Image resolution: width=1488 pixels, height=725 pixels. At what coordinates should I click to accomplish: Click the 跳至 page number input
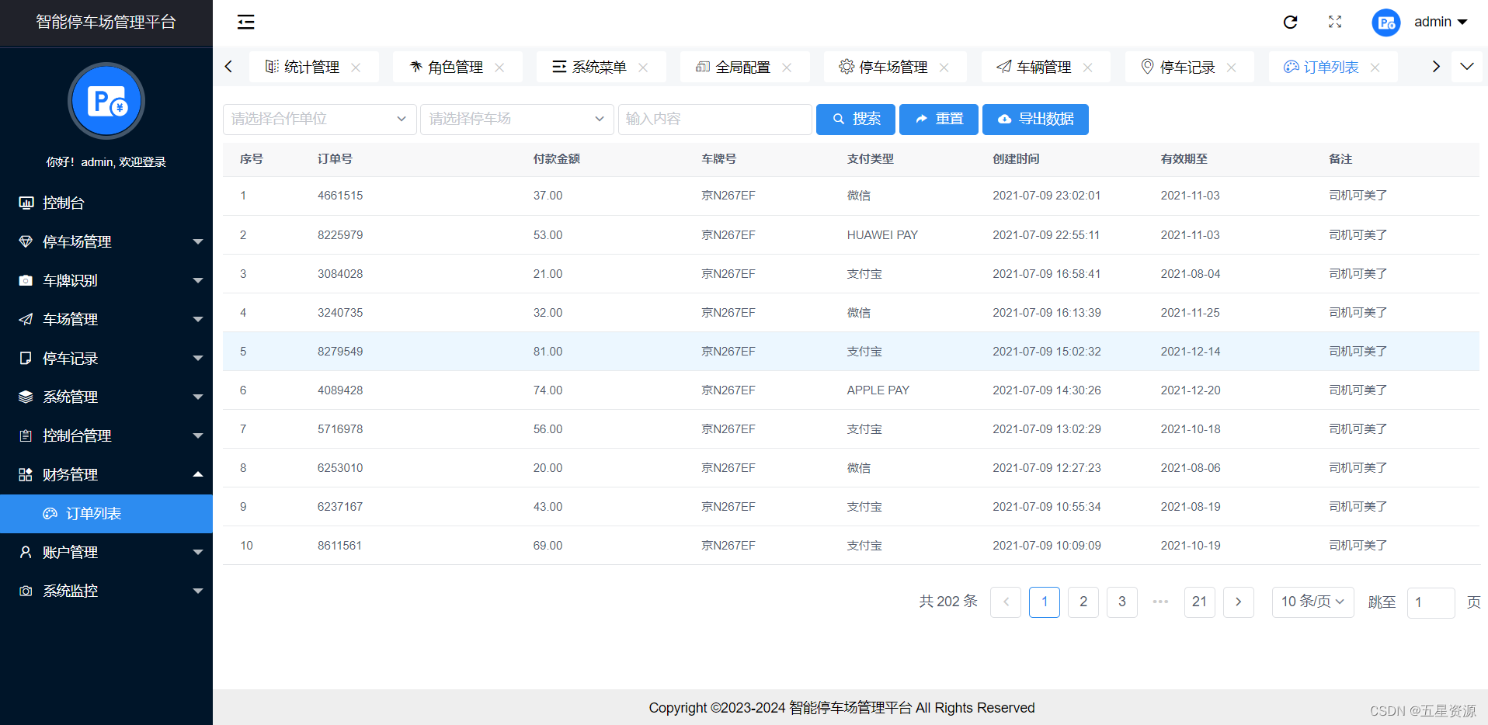coord(1431,602)
